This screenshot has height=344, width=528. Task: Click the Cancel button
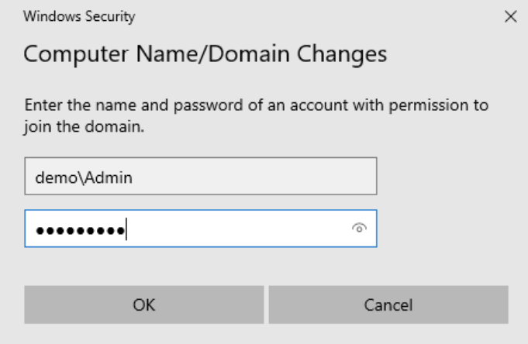pyautogui.click(x=388, y=304)
